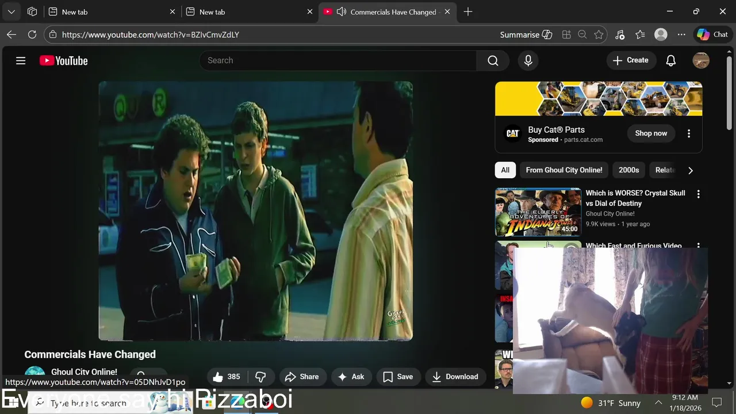The image size is (736, 414).
Task: Go back with the browser back arrow
Action: (11, 34)
